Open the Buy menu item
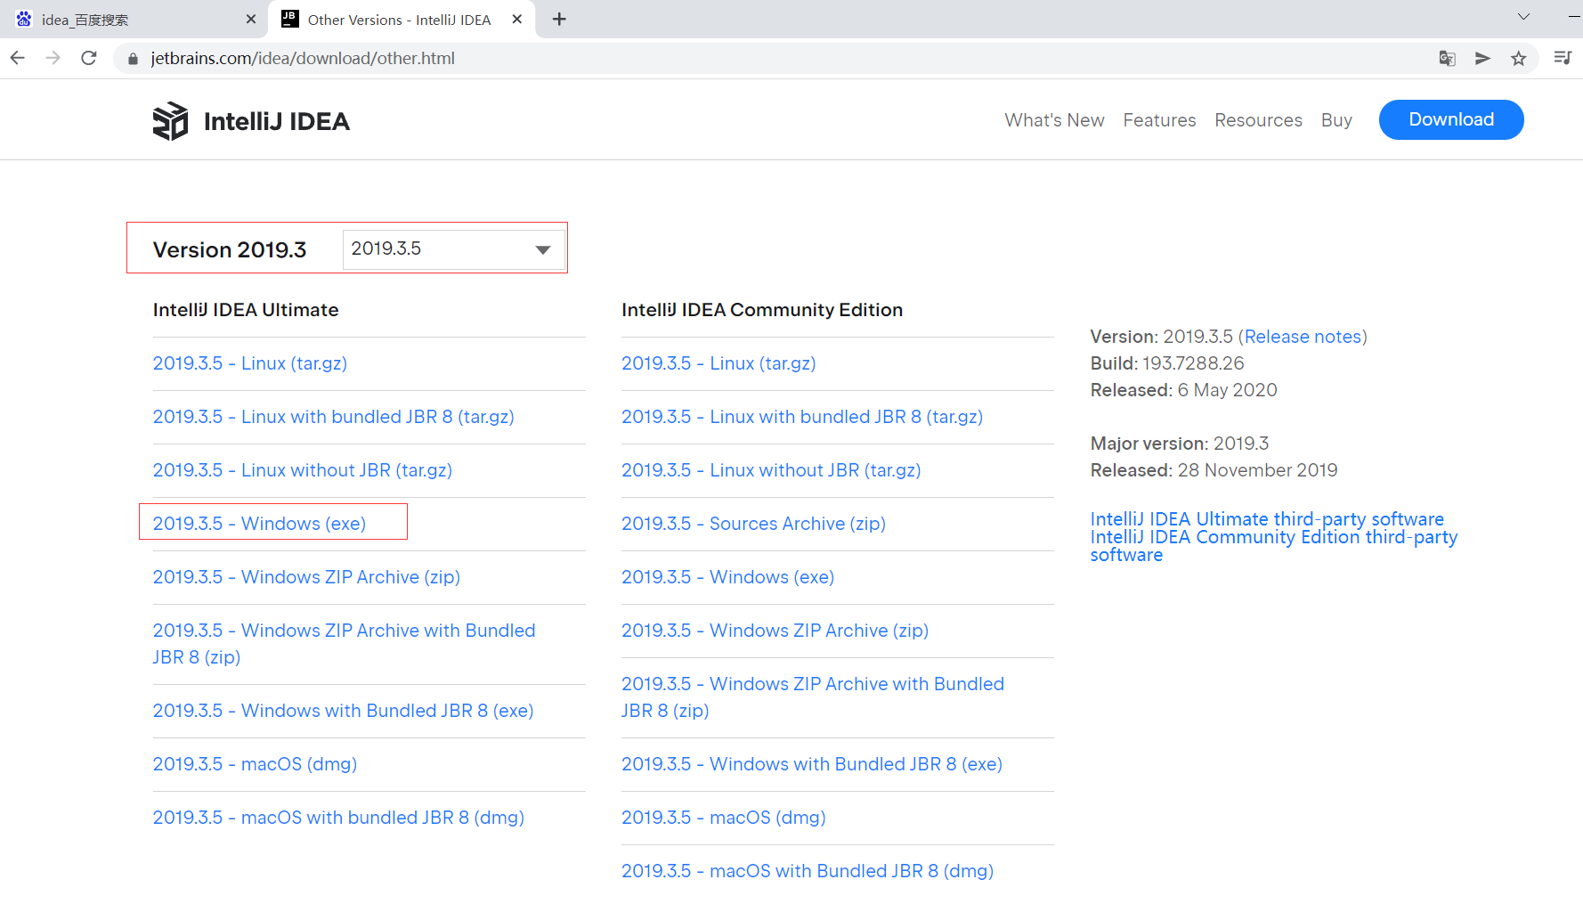The height and width of the screenshot is (904, 1583). [x=1336, y=120]
